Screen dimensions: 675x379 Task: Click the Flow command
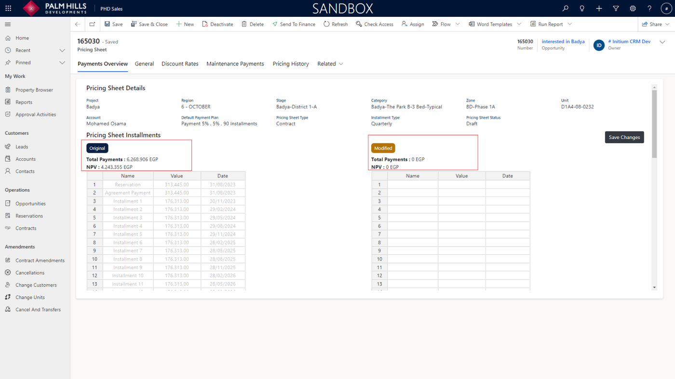pyautogui.click(x=441, y=24)
